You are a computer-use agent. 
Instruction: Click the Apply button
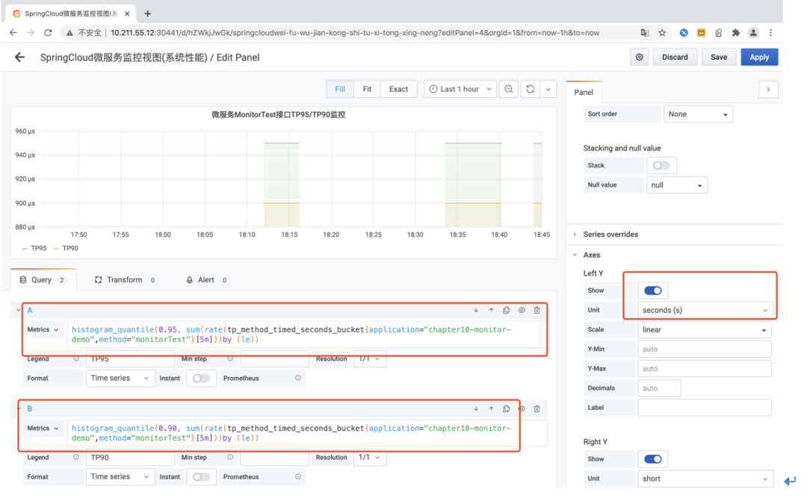759,57
